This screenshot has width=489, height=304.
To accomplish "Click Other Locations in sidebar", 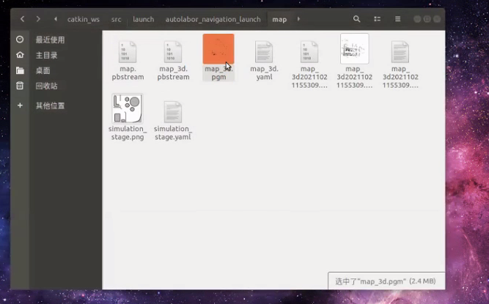I will click(x=50, y=105).
